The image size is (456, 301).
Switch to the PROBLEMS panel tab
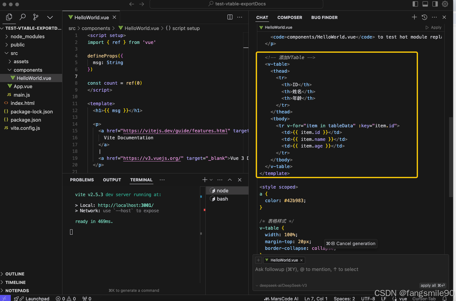pyautogui.click(x=82, y=180)
